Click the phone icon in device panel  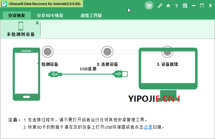[21, 26]
